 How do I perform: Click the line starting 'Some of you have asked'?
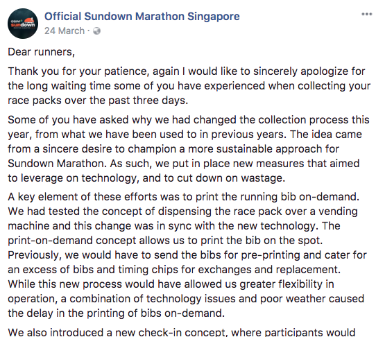[x=189, y=120]
